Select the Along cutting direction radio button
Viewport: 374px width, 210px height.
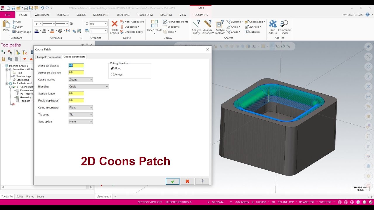pyautogui.click(x=112, y=68)
